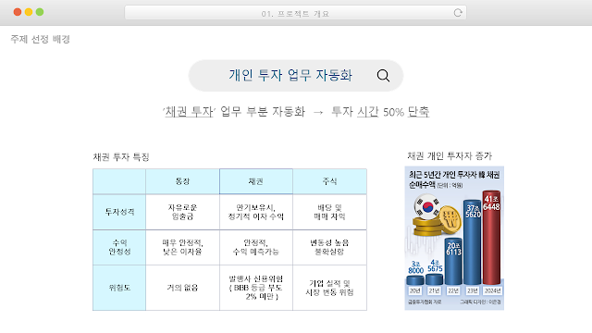Click the Korean flag coin in the chart

[x=427, y=206]
